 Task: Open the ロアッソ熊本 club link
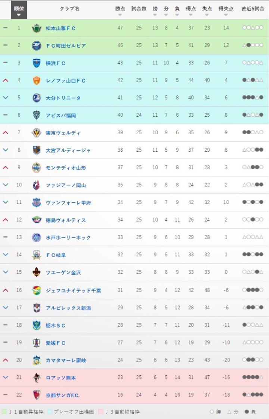coord(61,378)
